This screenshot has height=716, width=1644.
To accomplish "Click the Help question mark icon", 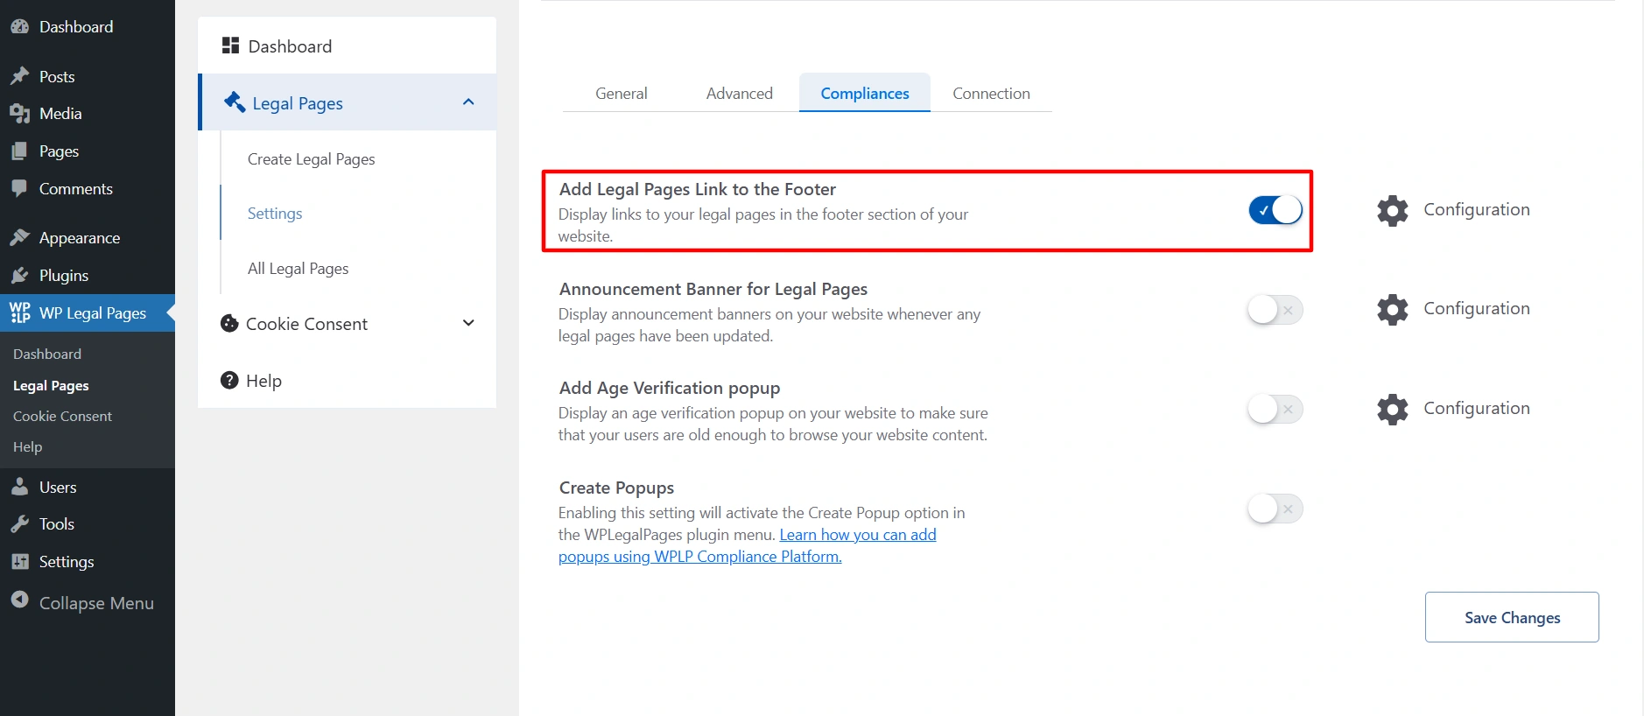I will tap(229, 380).
